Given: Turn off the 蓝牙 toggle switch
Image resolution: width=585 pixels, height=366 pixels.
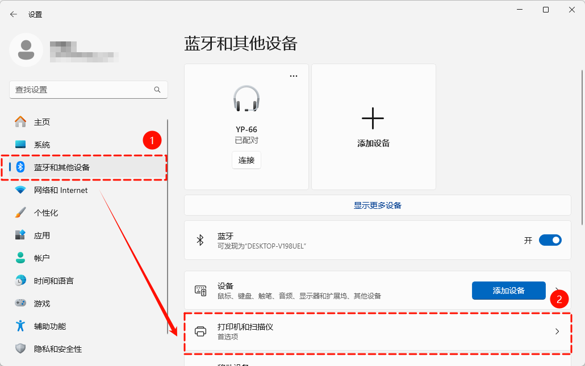Looking at the screenshot, I should click(549, 240).
